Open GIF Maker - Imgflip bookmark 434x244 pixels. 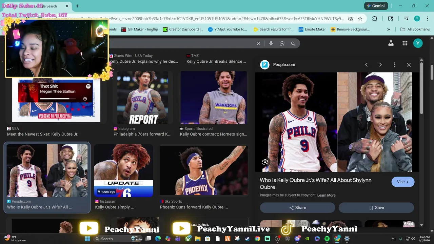pyautogui.click(x=140, y=29)
